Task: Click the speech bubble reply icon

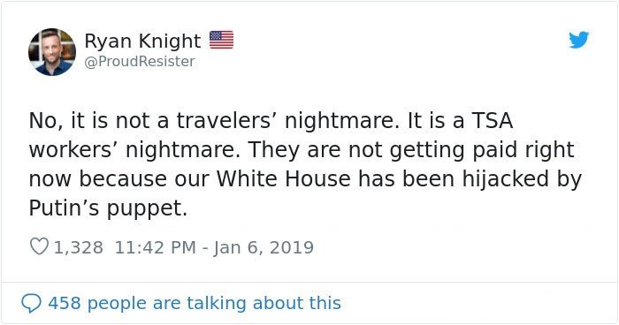Action: (31, 303)
